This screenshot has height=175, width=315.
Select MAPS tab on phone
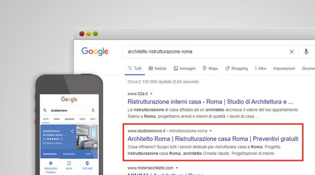coord(57,119)
